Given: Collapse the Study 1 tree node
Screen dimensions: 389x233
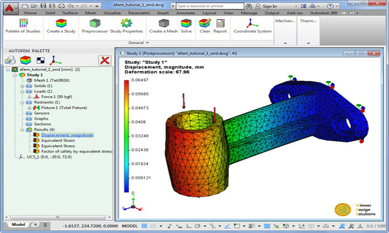Looking at the screenshot, I should point(15,75).
